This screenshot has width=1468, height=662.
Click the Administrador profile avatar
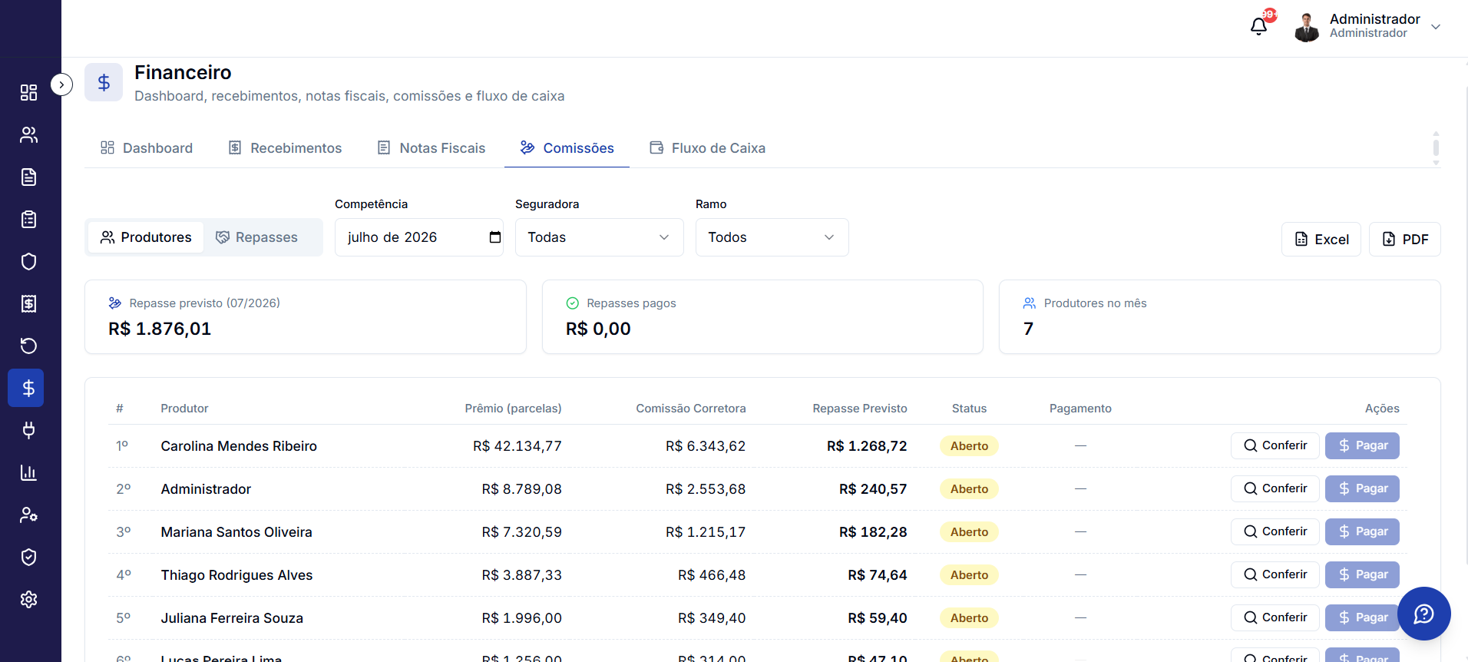click(x=1306, y=27)
